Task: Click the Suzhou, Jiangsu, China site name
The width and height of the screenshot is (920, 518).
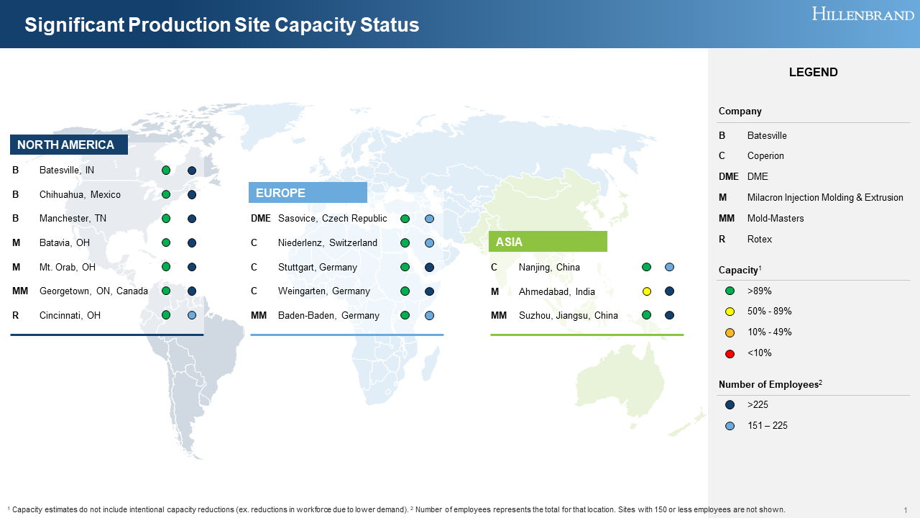Action: pos(569,316)
